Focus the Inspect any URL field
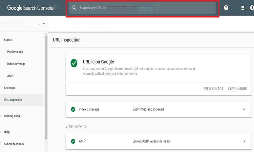The width and height of the screenshot is (254, 152). (x=142, y=8)
